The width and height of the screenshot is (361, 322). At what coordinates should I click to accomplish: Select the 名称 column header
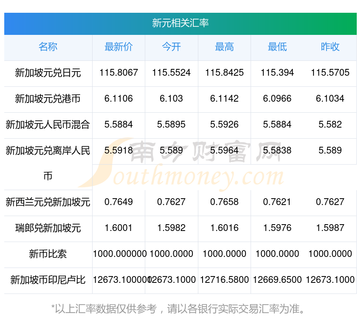point(48,47)
